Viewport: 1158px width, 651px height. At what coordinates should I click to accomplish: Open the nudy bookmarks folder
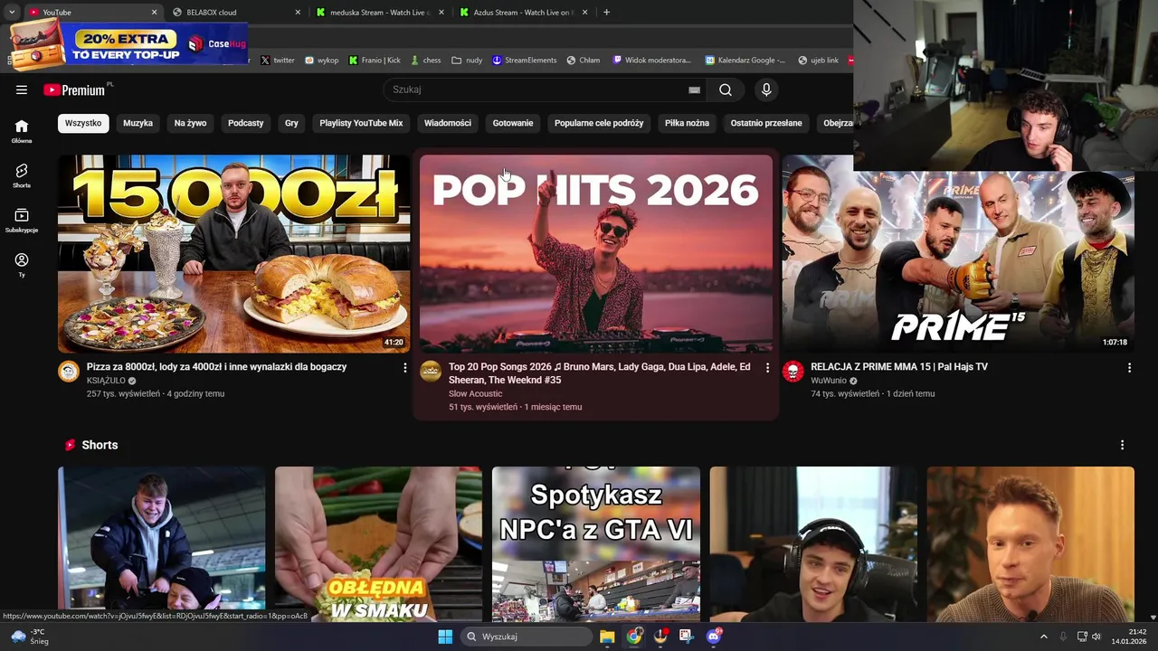pos(467,61)
